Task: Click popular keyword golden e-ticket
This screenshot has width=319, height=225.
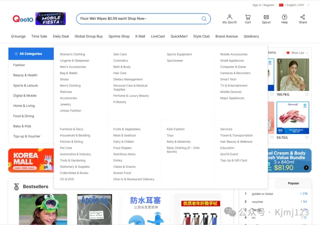Action: pyautogui.click(x=262, y=194)
